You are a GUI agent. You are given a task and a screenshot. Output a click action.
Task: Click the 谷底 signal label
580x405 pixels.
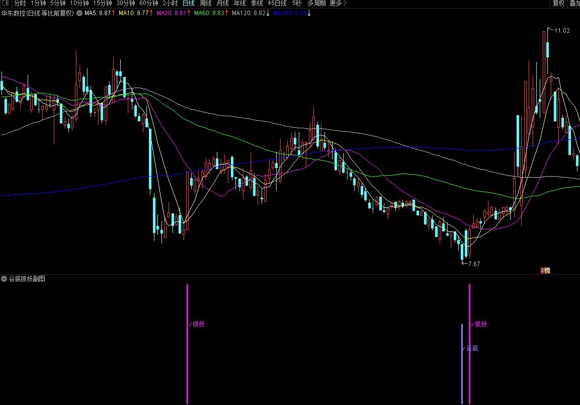pyautogui.click(x=472, y=348)
